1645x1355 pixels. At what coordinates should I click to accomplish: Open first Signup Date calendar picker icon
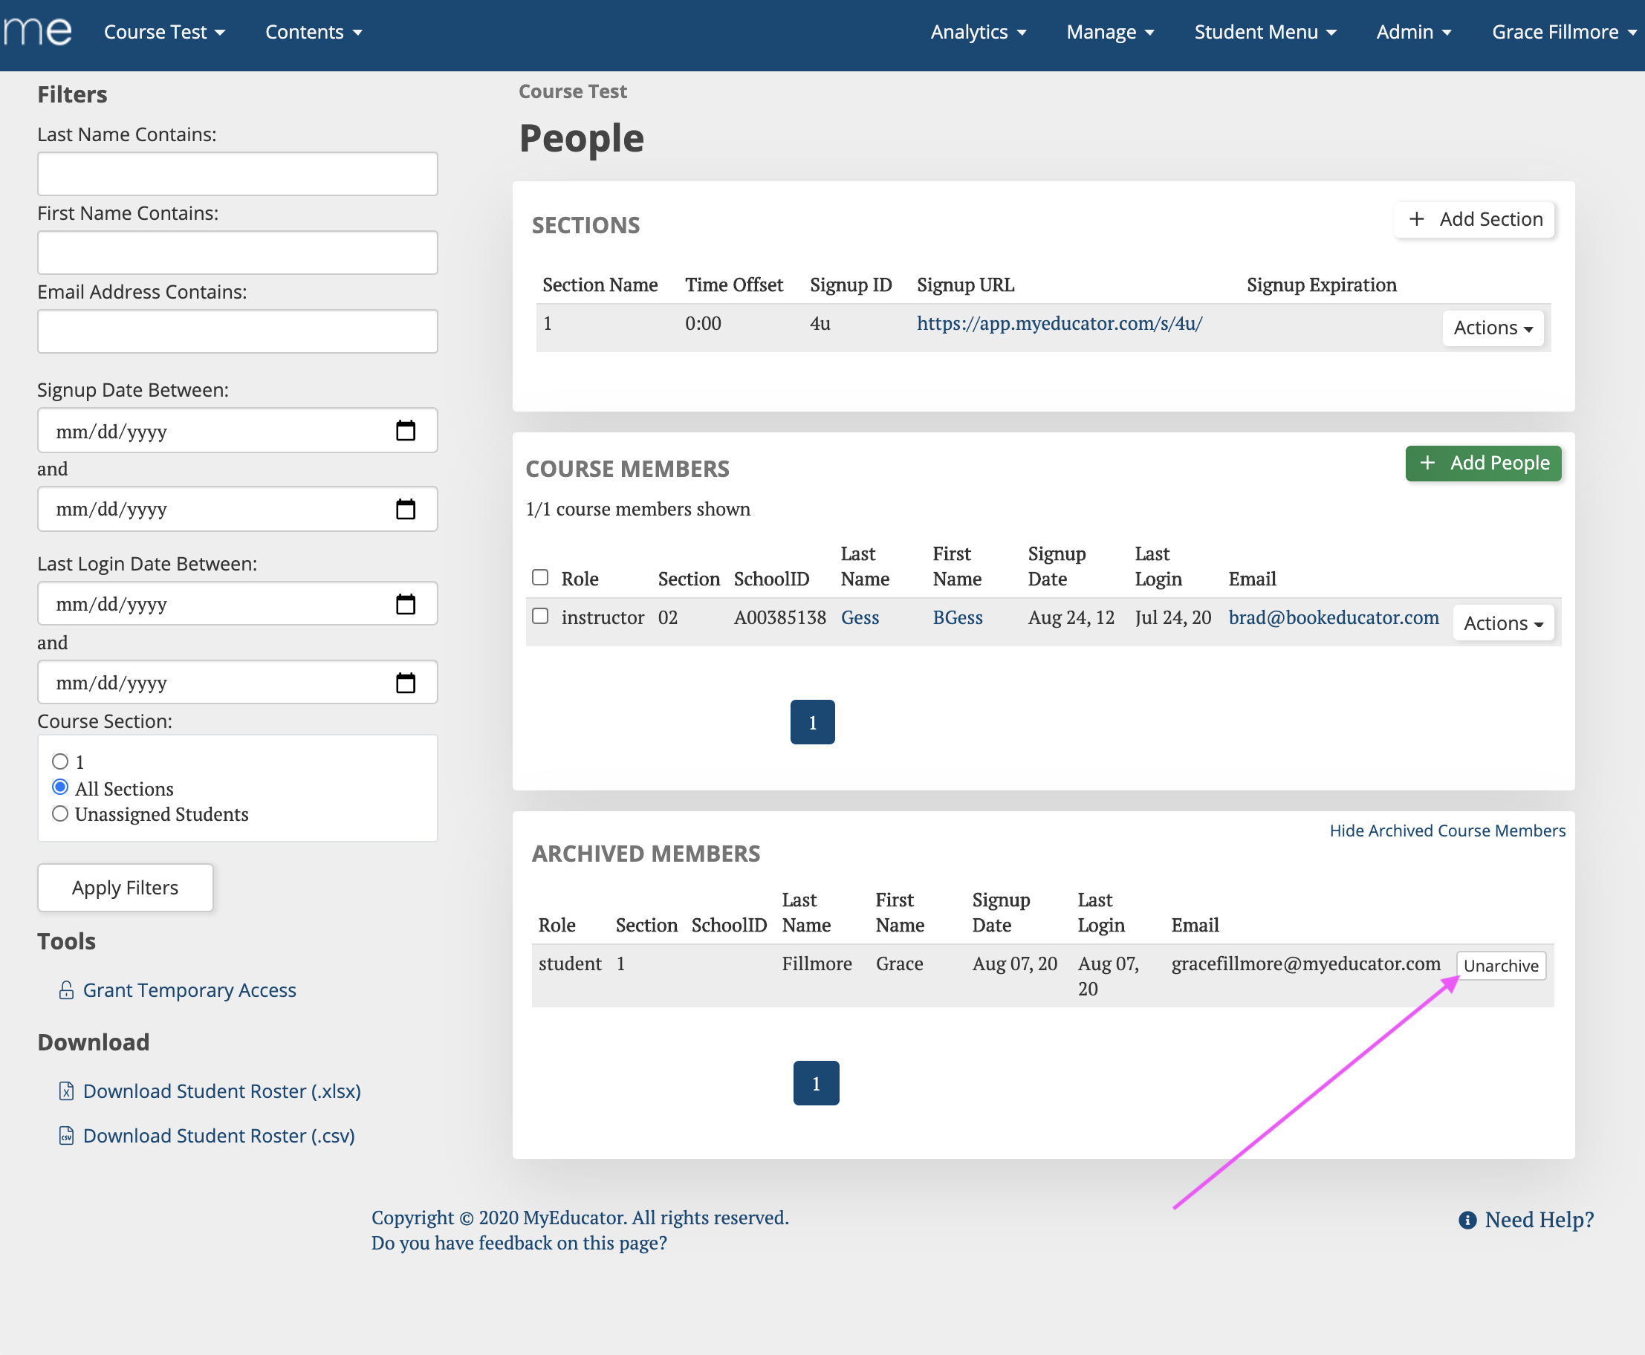tap(405, 431)
